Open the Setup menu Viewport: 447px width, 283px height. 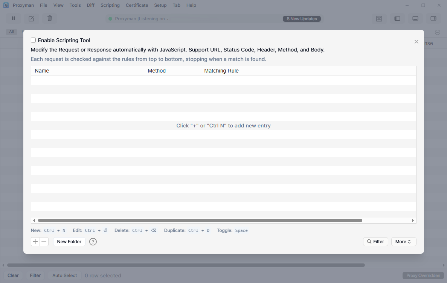[160, 5]
